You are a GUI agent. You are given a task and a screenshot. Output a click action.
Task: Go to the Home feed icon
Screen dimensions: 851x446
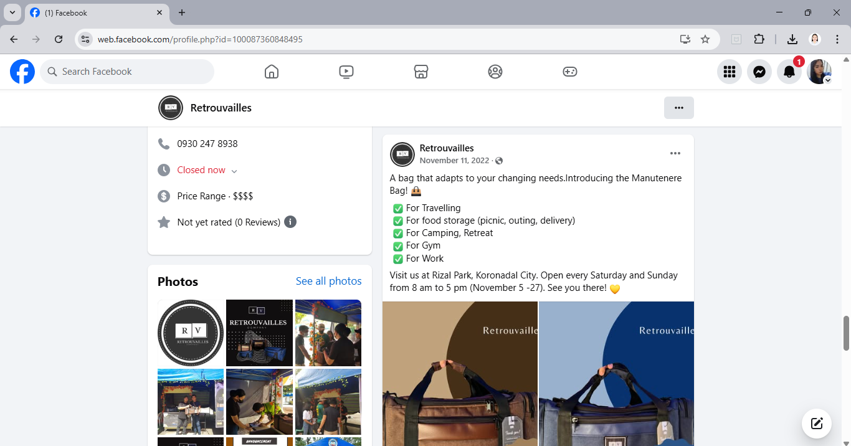click(x=272, y=72)
